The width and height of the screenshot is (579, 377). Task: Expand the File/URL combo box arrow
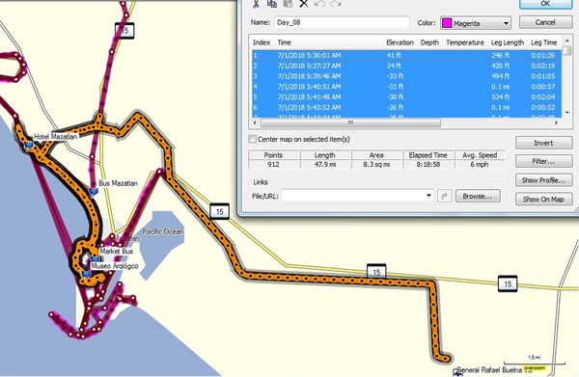(428, 196)
